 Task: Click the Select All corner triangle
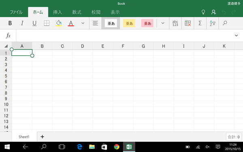6,46
